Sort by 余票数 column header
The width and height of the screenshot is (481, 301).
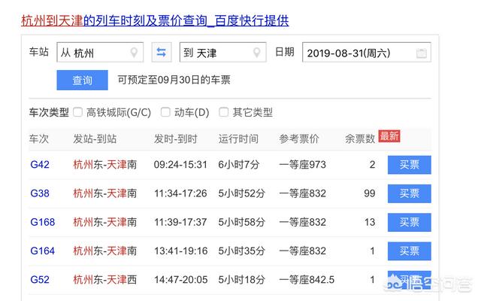click(x=359, y=139)
